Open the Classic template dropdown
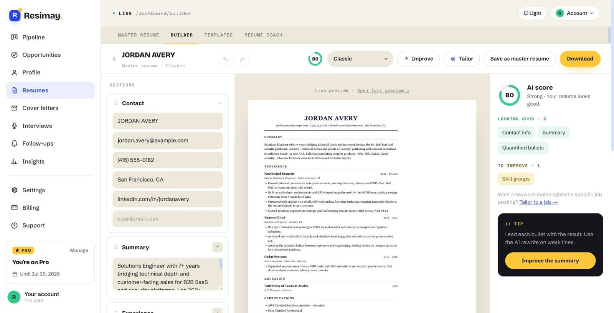Image resolution: width=614 pixels, height=313 pixels. [360, 59]
